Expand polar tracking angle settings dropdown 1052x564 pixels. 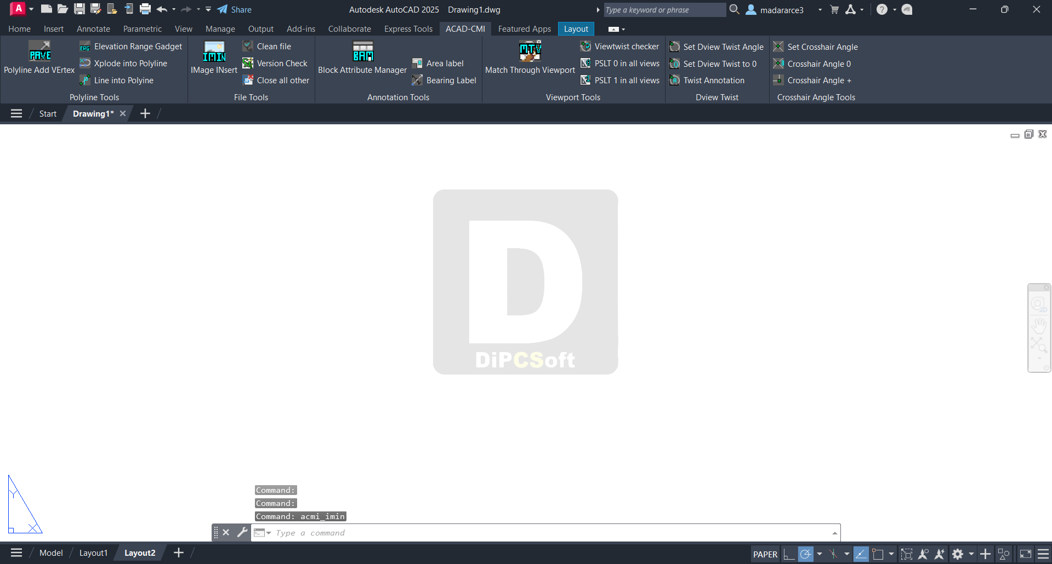820,554
